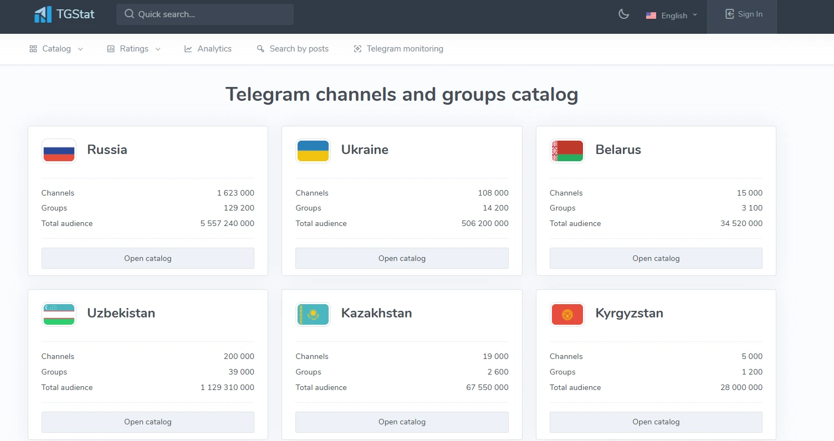
Task: Open catalog for Uzbekistan
Action: [x=148, y=422]
